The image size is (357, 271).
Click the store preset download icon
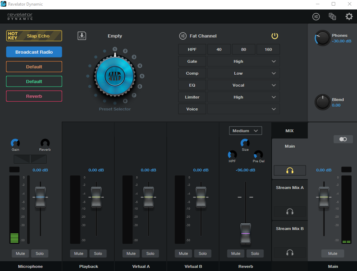[82, 36]
